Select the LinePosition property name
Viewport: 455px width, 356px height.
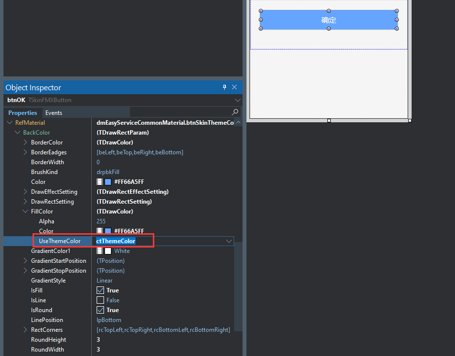[47, 320]
